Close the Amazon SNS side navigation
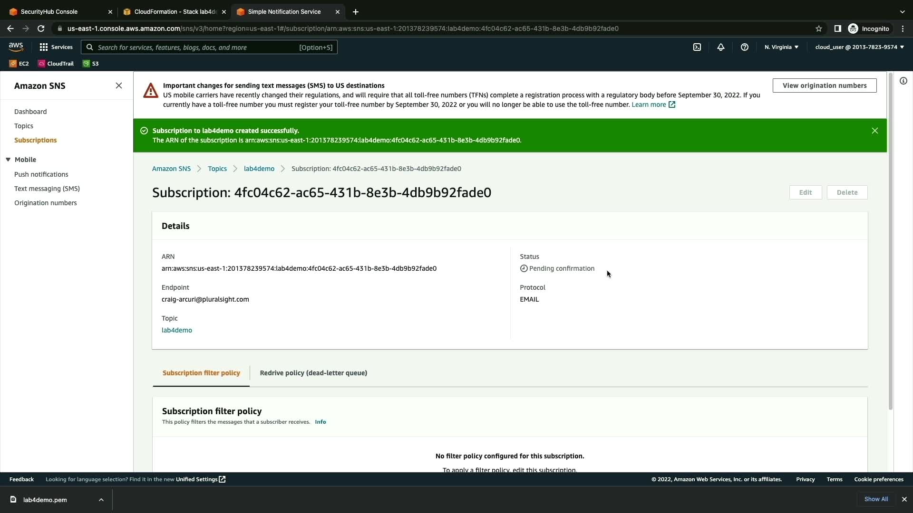913x513 pixels. [119, 85]
